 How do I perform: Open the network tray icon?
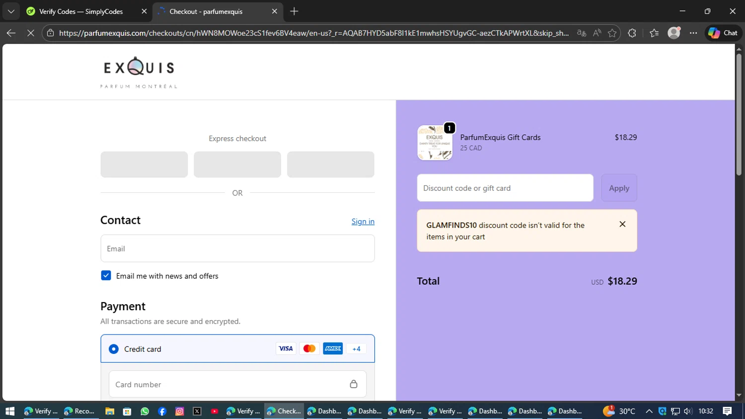[x=675, y=411]
